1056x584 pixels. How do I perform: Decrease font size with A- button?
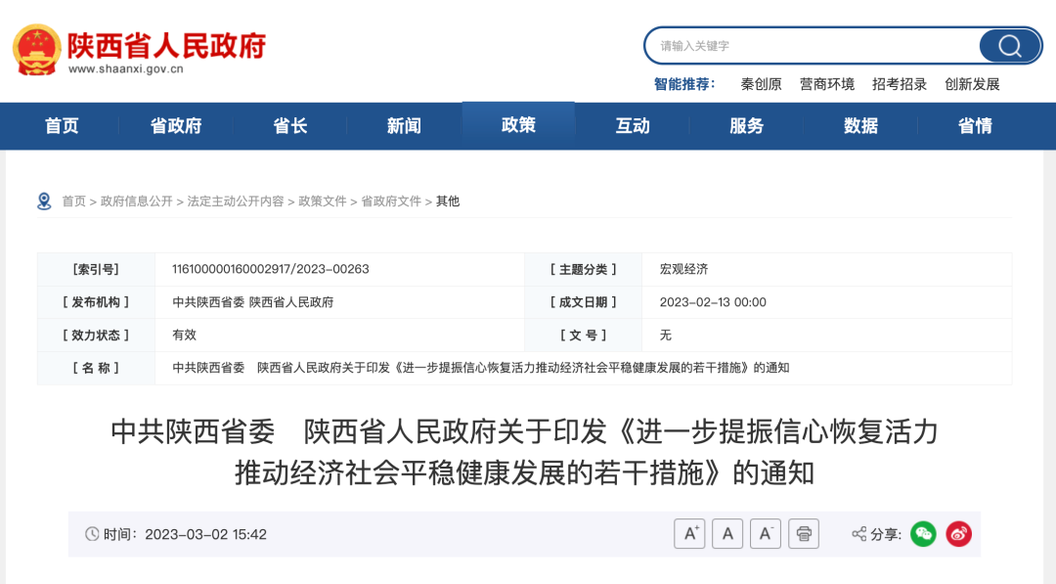766,534
